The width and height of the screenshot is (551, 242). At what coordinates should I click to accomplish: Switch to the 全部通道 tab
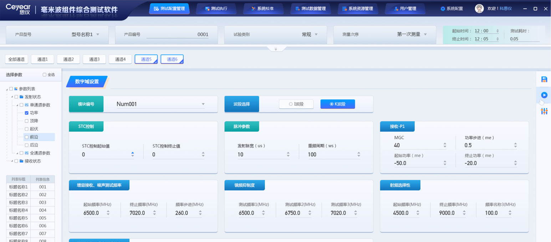point(16,59)
